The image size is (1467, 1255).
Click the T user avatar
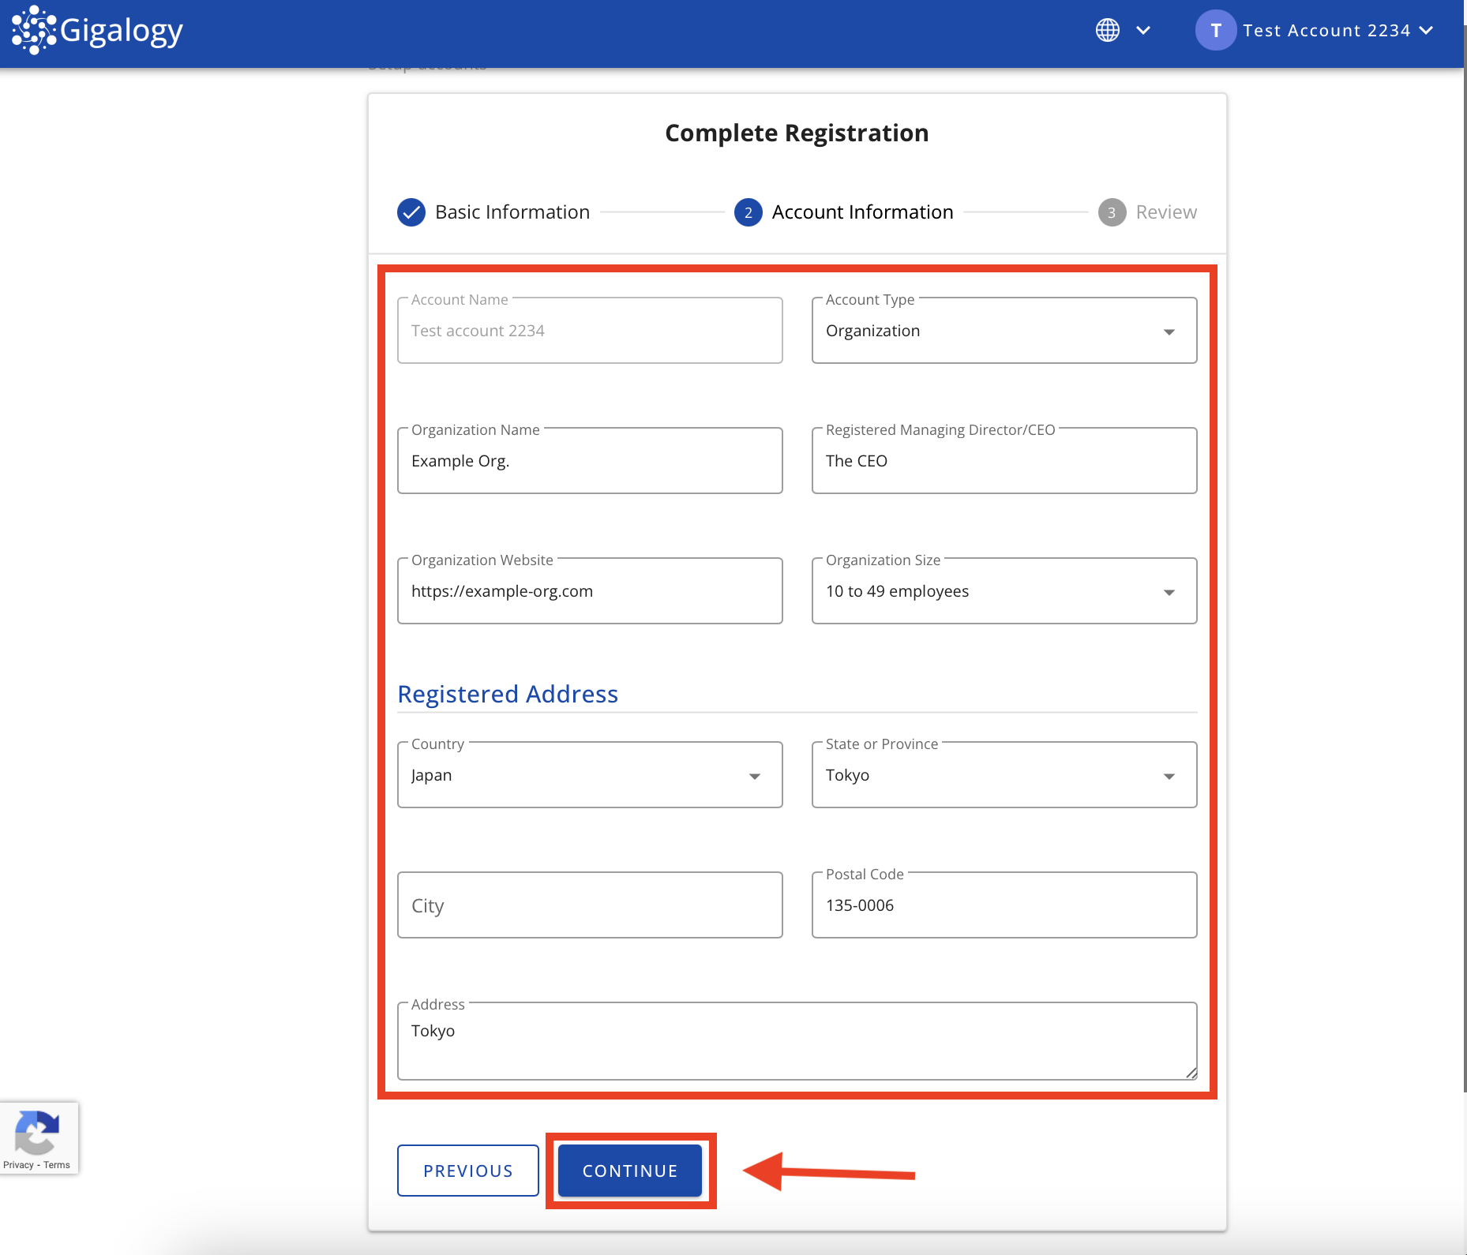coord(1215,31)
